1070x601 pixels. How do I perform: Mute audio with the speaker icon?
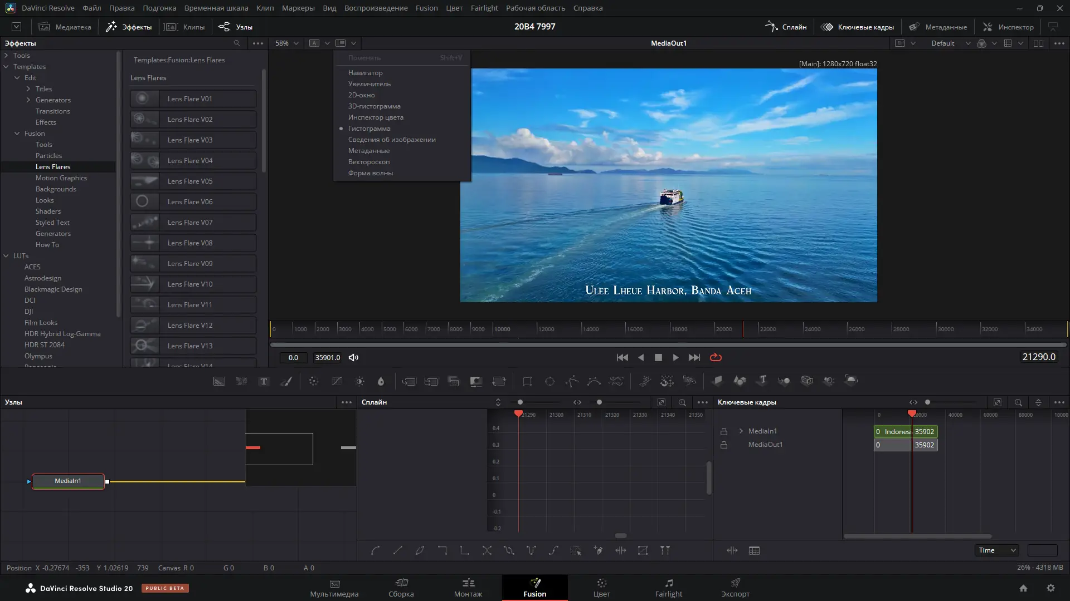click(x=353, y=357)
